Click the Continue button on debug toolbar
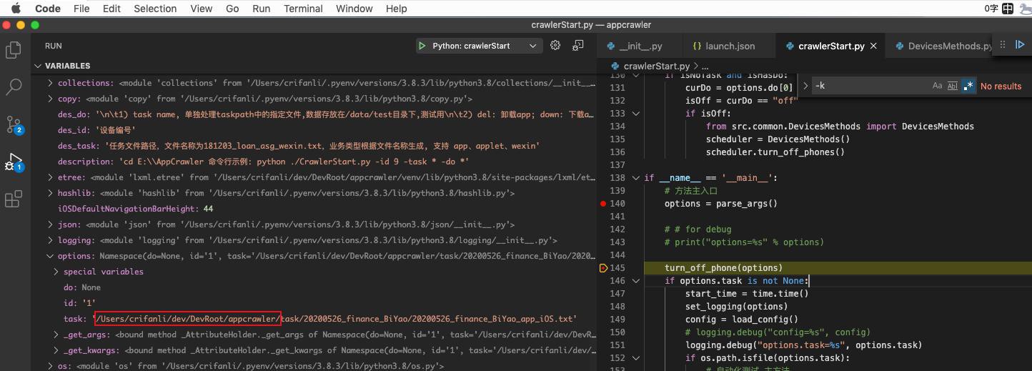This screenshot has width=1032, height=371. (1020, 45)
